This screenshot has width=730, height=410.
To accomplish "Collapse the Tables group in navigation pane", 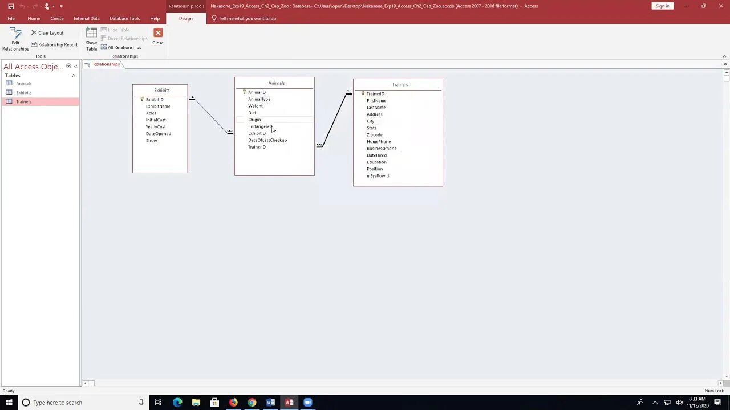I will click(73, 75).
